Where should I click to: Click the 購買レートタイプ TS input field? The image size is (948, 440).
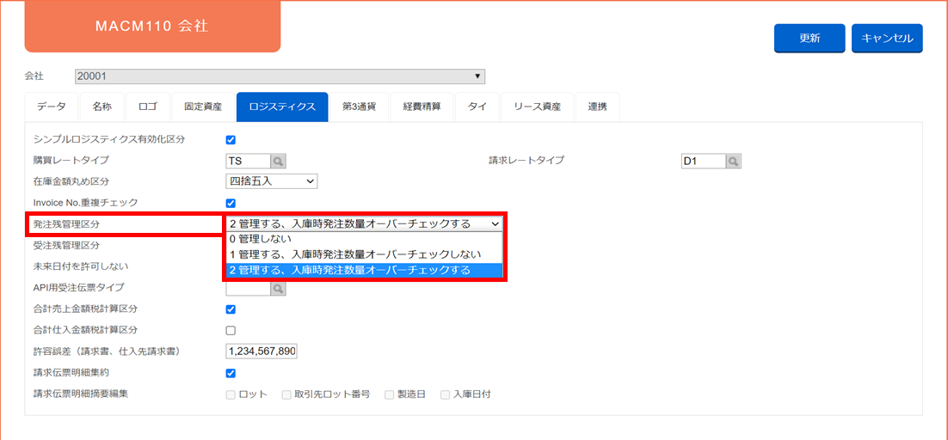coord(248,162)
